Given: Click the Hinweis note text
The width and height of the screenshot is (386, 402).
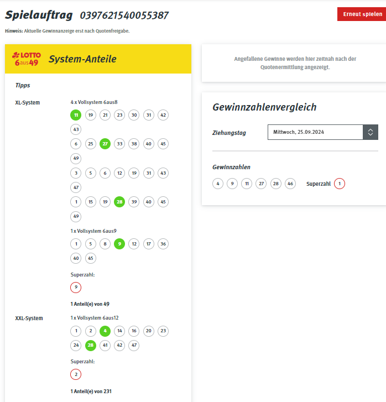Looking at the screenshot, I should click(x=67, y=31).
